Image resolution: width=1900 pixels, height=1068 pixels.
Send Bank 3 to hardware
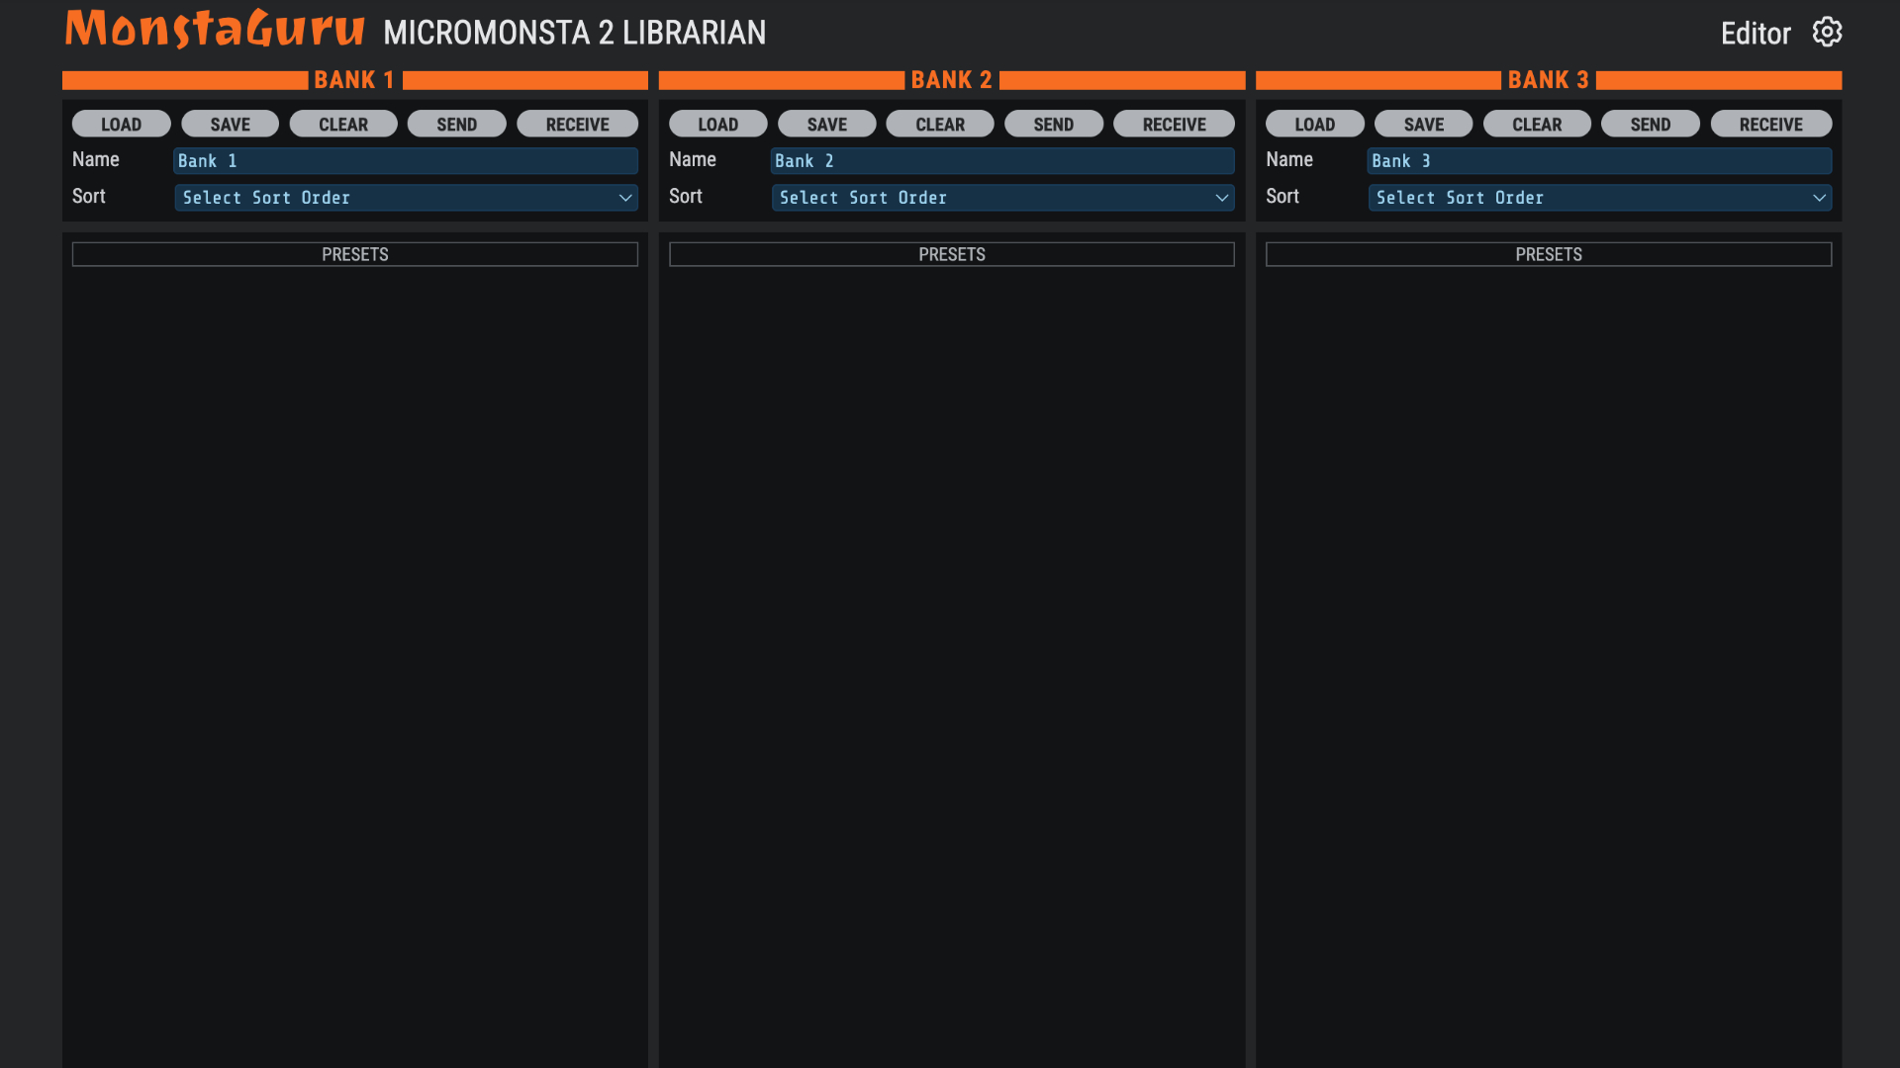click(1650, 125)
